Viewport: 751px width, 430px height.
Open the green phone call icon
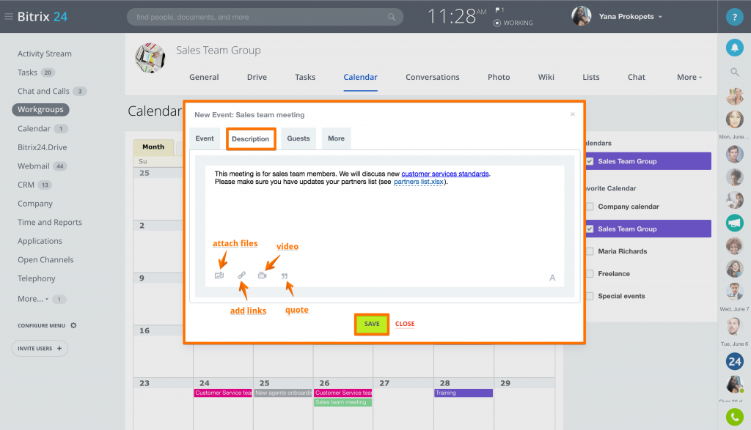[x=734, y=417]
